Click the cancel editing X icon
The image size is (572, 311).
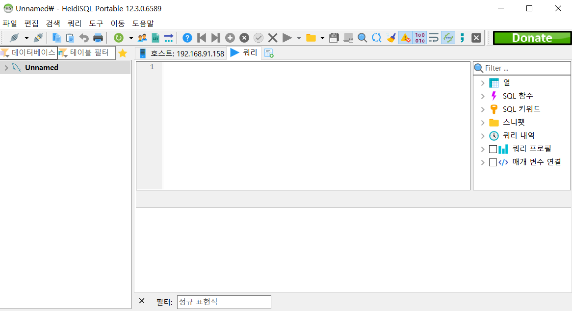[272, 38]
